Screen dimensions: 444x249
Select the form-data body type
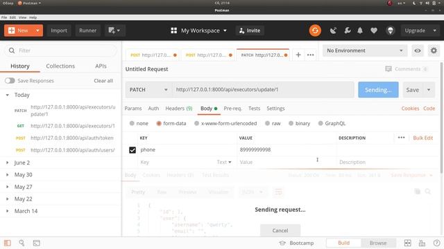pyautogui.click(x=159, y=123)
